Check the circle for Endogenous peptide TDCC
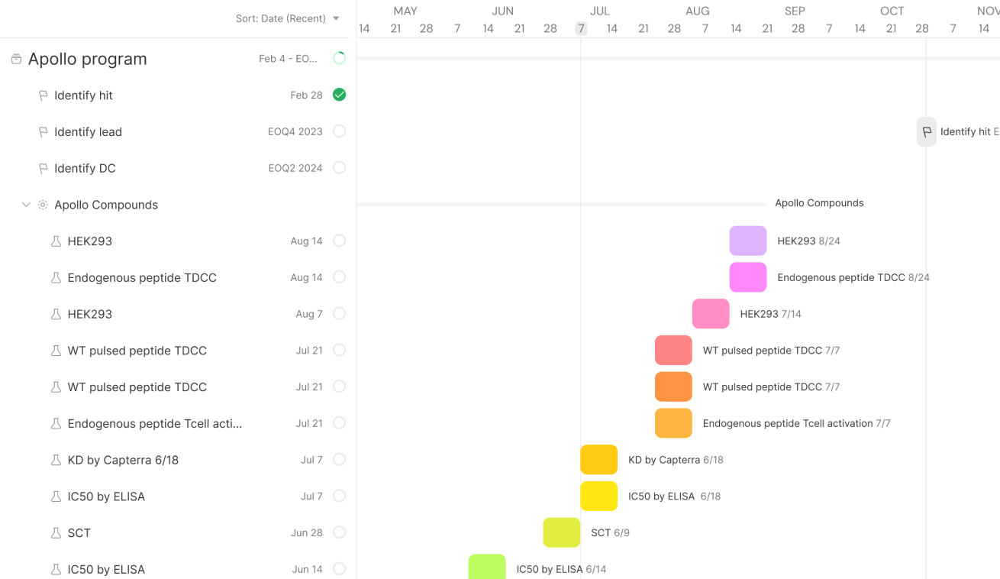Viewport: 1000px width, 579px height. point(340,277)
